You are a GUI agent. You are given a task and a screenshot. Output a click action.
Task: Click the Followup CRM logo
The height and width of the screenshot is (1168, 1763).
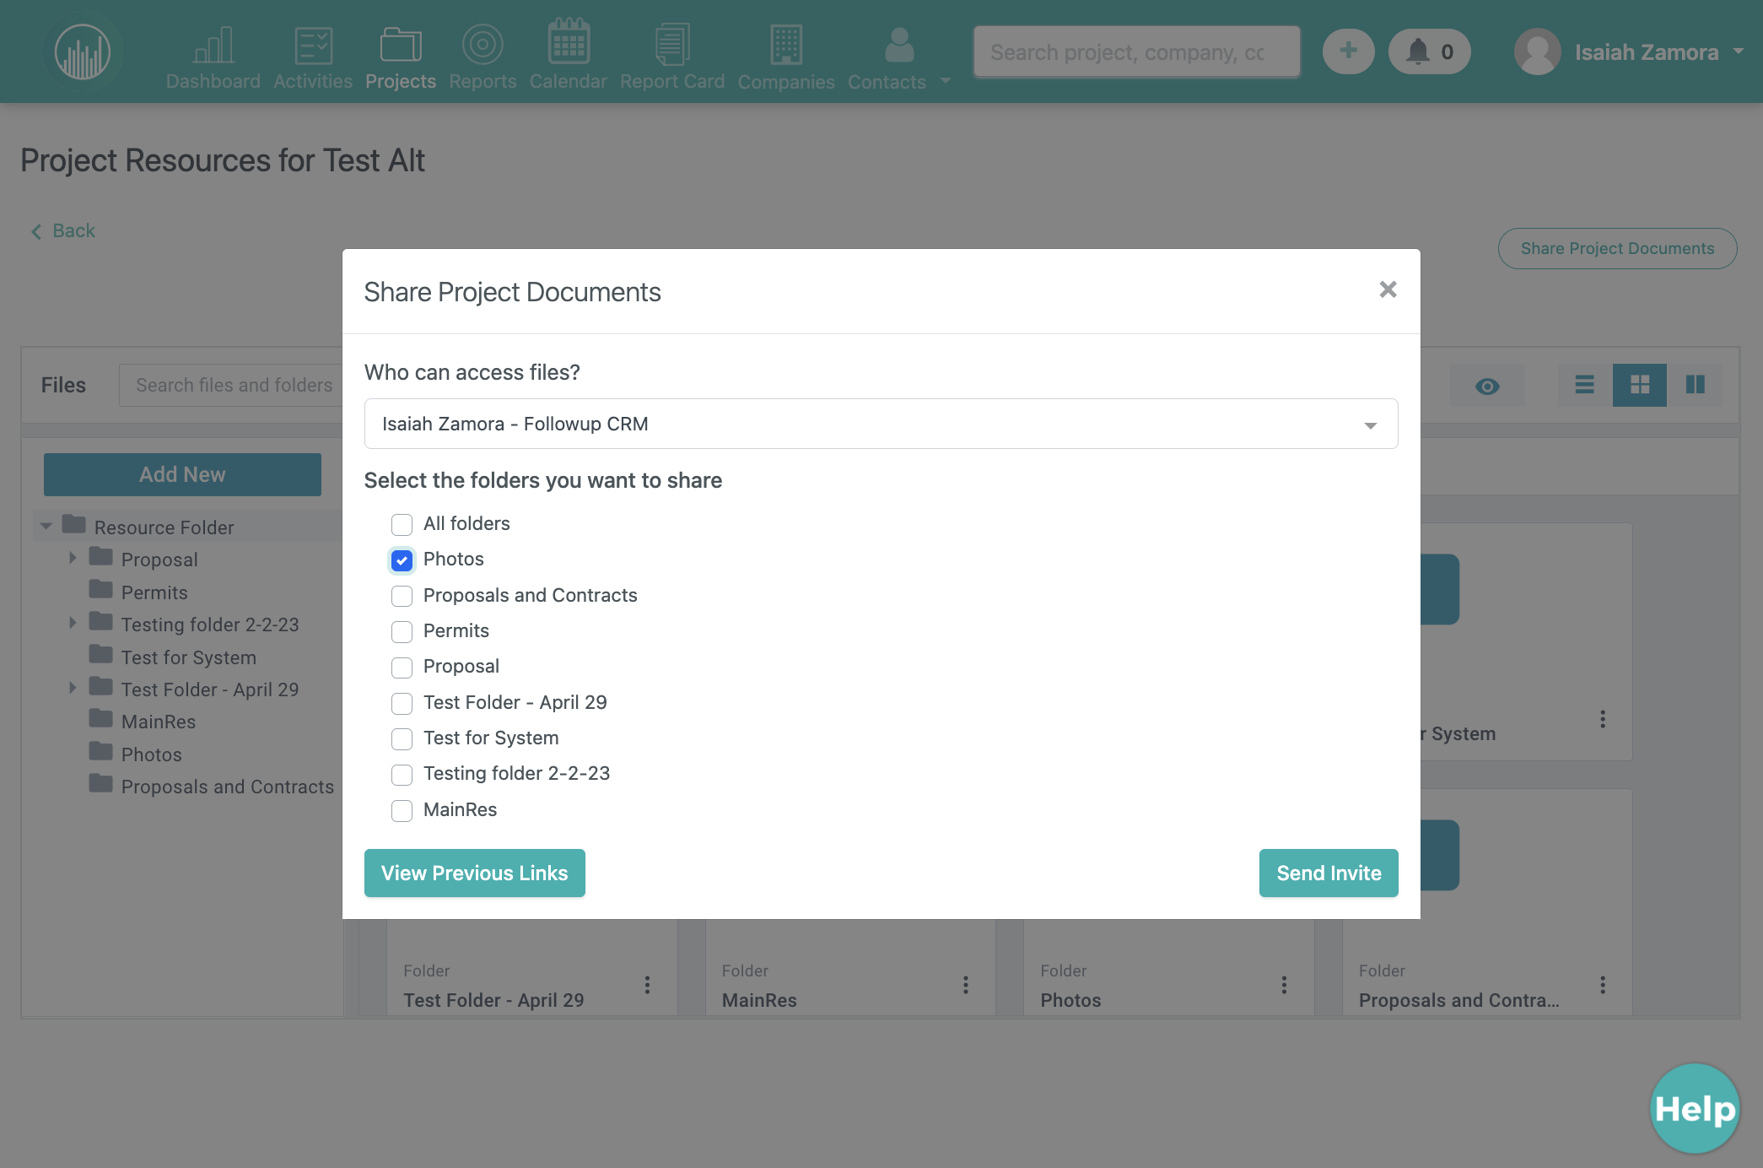click(x=83, y=51)
